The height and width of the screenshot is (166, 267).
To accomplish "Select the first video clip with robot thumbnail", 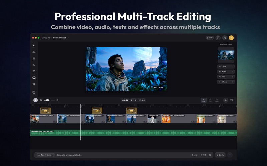I will tap(44, 119).
